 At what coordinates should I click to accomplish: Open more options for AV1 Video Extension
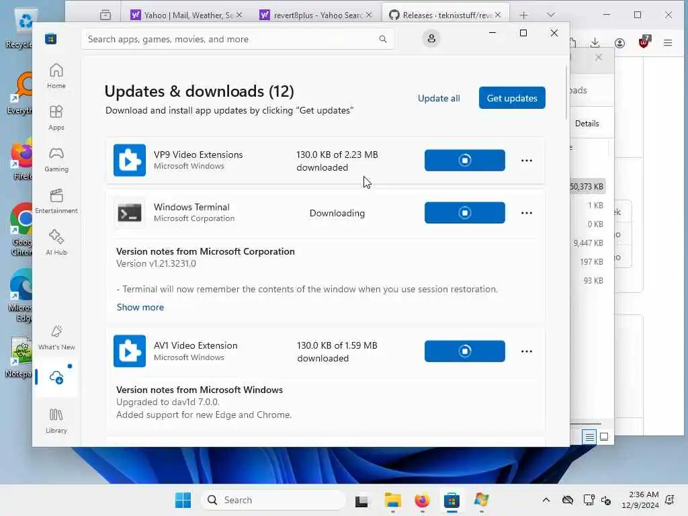(527, 351)
